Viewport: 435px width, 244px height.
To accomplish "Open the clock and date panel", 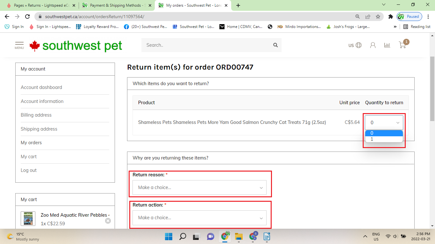I will click(x=421, y=236).
